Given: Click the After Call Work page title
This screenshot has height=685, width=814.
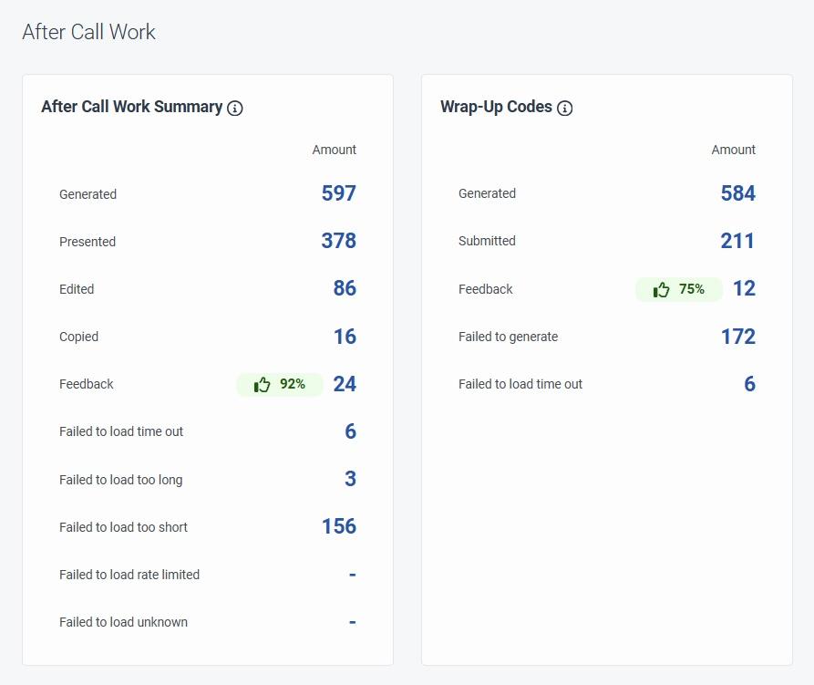Looking at the screenshot, I should point(88,32).
